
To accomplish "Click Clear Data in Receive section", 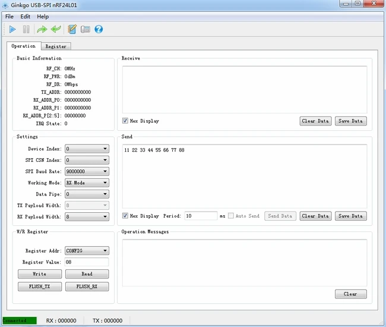I will pos(315,121).
